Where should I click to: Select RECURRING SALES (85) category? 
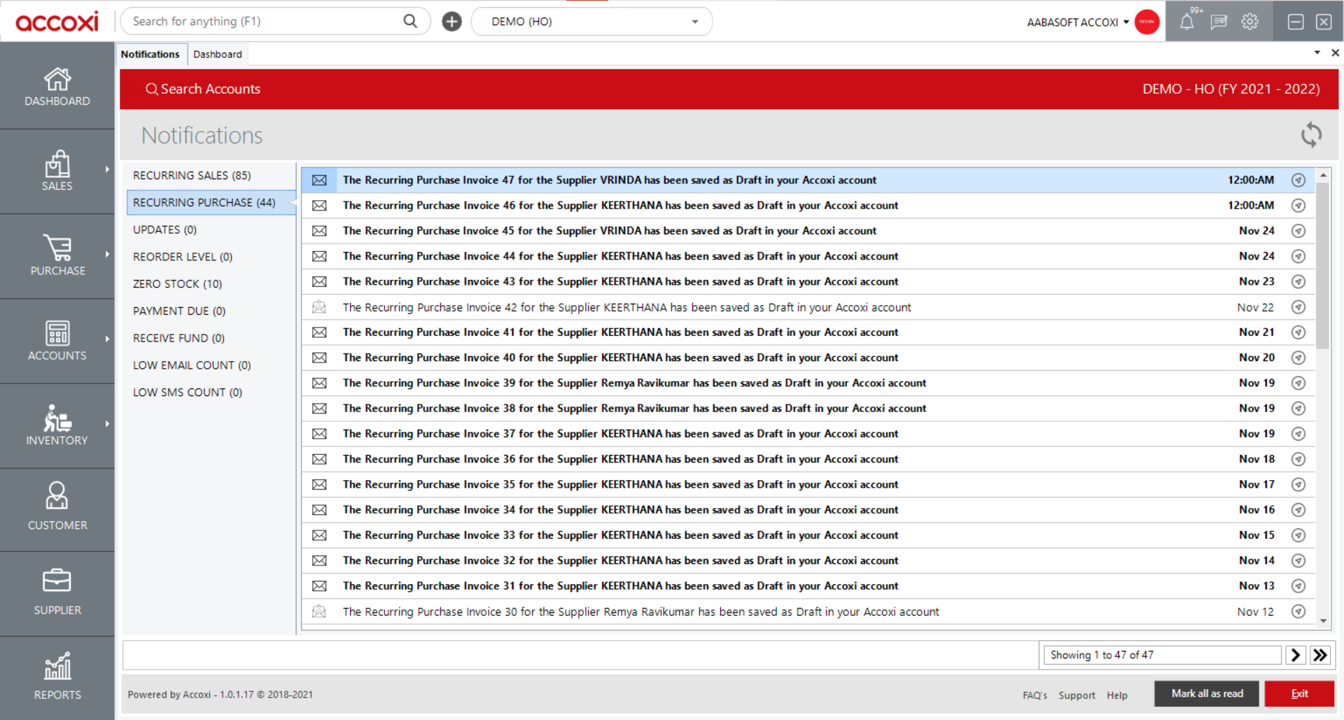click(x=210, y=176)
